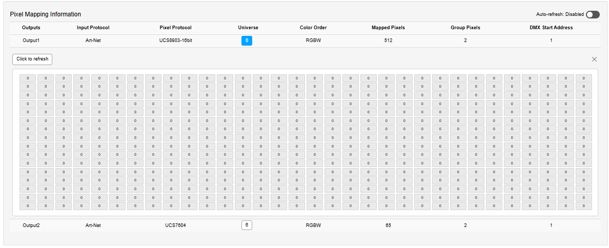
Task: Click the Universe column header
Action: [248, 28]
